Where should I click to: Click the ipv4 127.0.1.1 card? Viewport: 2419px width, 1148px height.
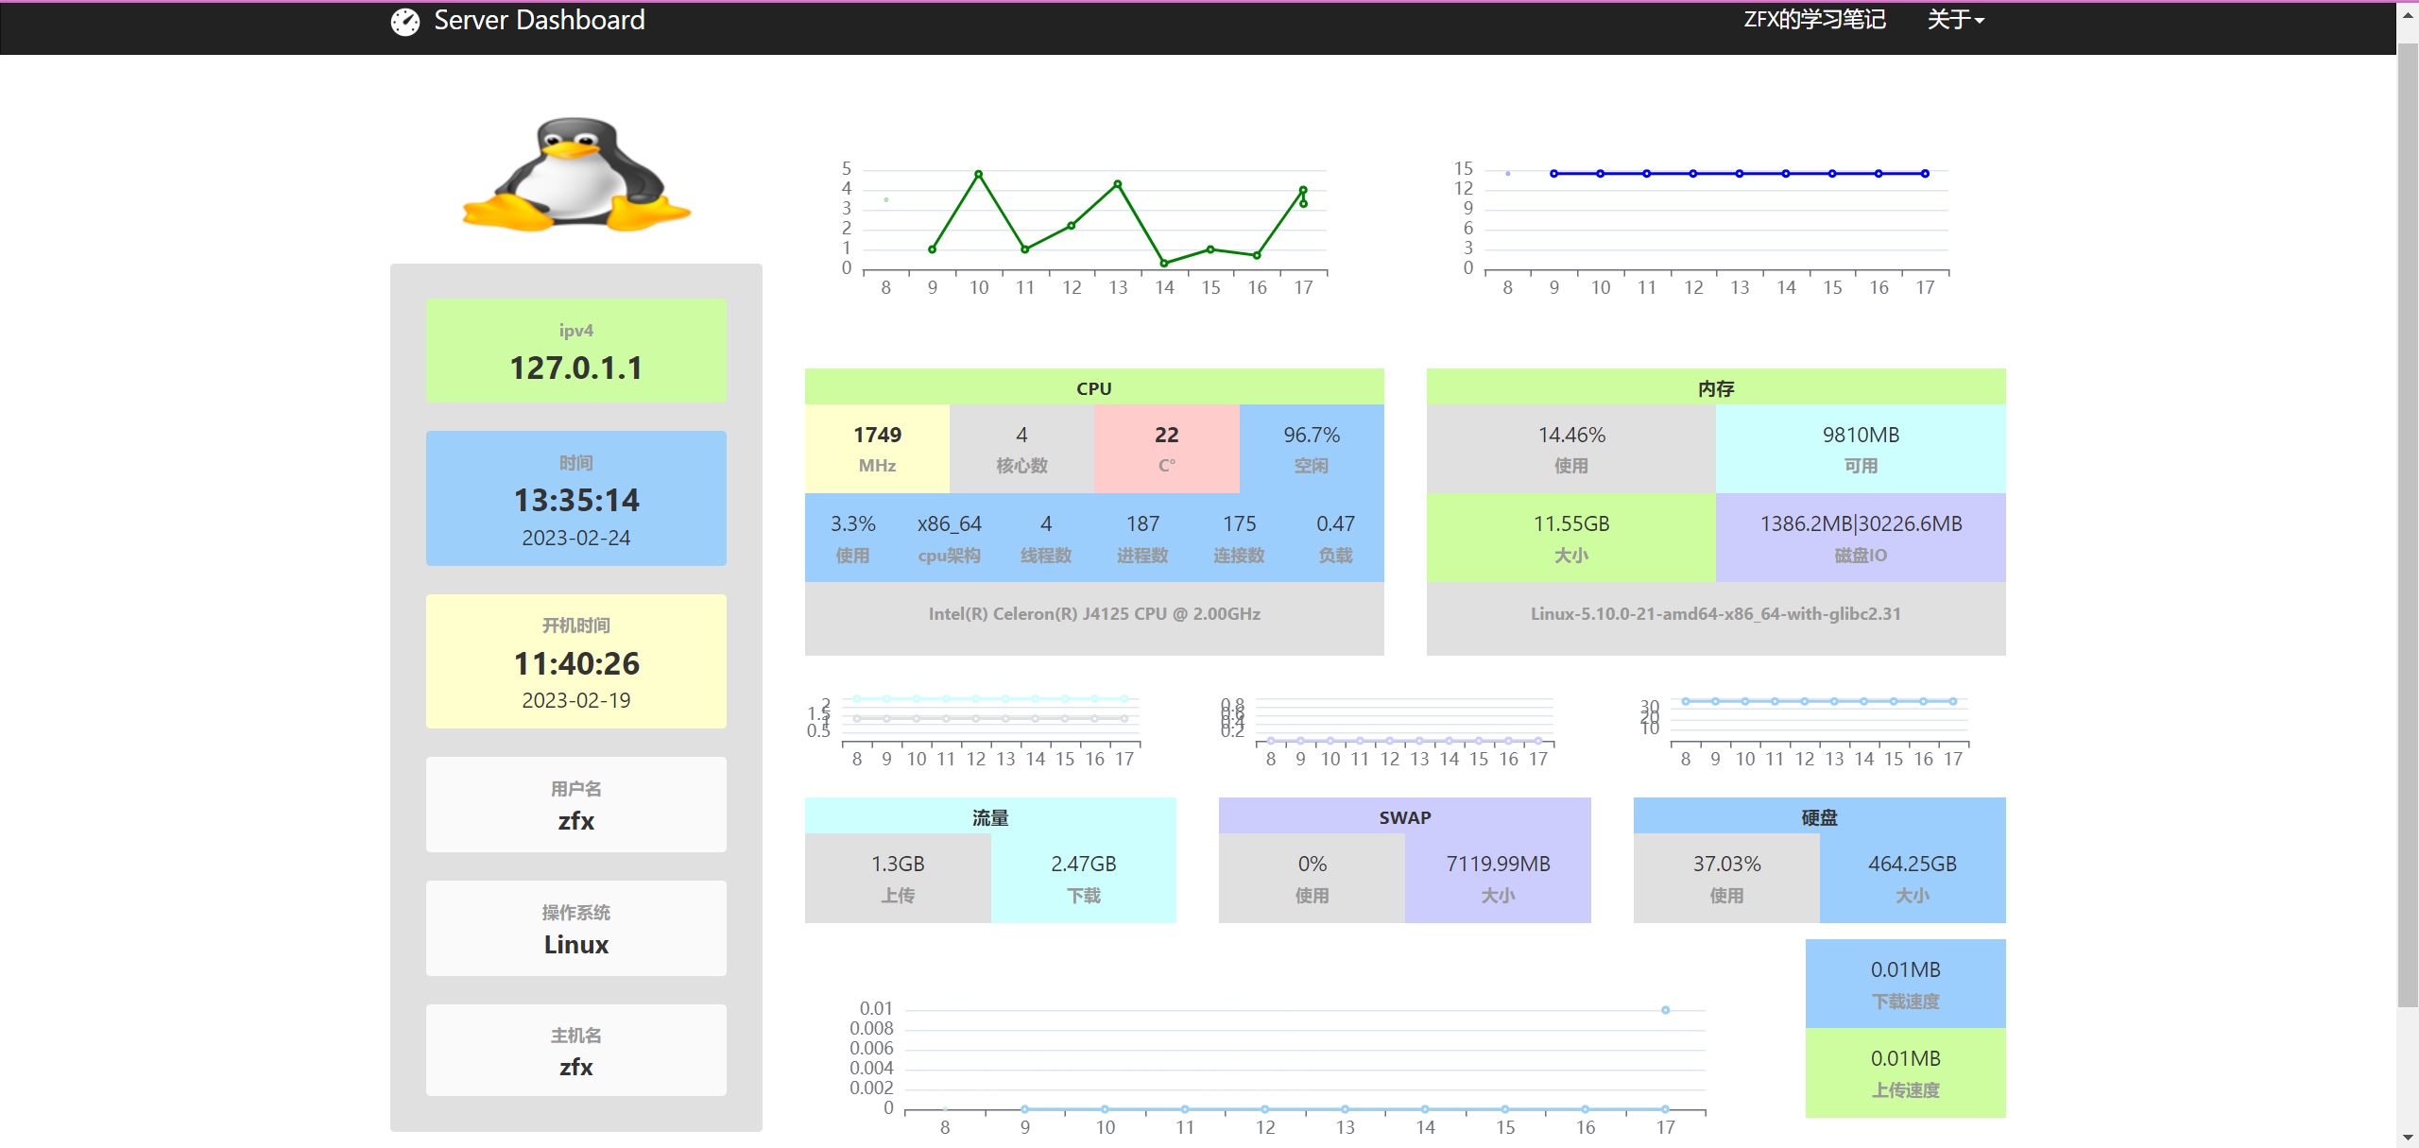576,351
